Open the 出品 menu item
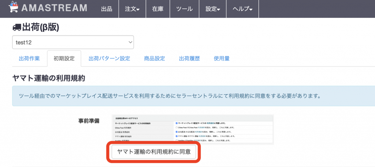The width and height of the screenshot is (375, 167). (107, 9)
